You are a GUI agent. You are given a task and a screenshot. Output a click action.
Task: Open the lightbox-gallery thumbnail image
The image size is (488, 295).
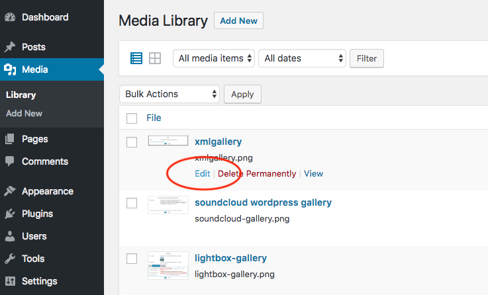164,265
